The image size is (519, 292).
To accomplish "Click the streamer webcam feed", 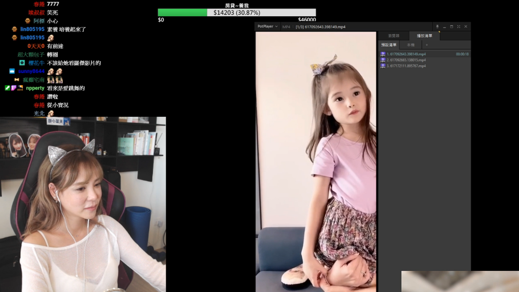I will pyautogui.click(x=83, y=204).
